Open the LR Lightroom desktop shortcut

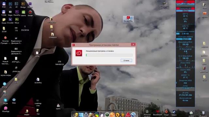16,5
